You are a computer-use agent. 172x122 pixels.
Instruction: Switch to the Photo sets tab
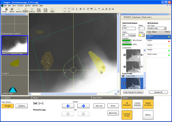pyautogui.click(x=146, y=17)
